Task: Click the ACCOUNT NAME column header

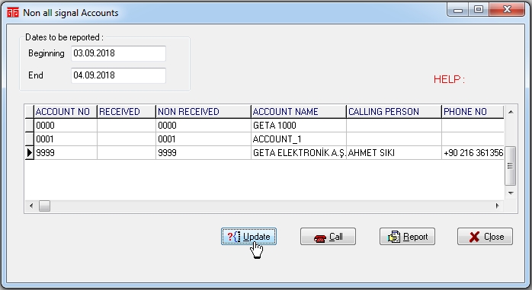Action: pyautogui.click(x=299, y=111)
